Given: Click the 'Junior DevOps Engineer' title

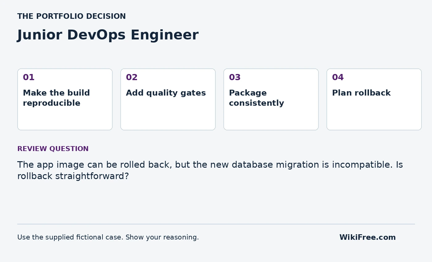Looking at the screenshot, I should pos(108,35).
